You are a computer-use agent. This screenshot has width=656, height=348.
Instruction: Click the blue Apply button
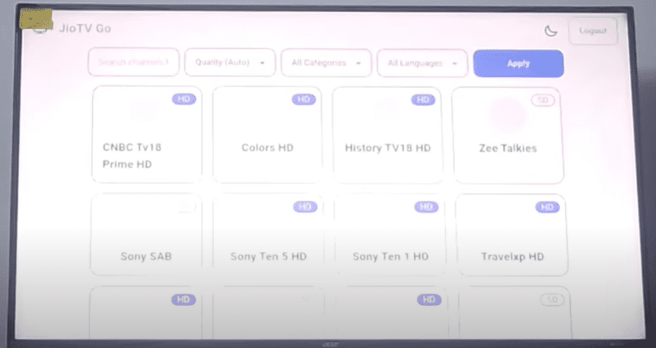point(519,63)
